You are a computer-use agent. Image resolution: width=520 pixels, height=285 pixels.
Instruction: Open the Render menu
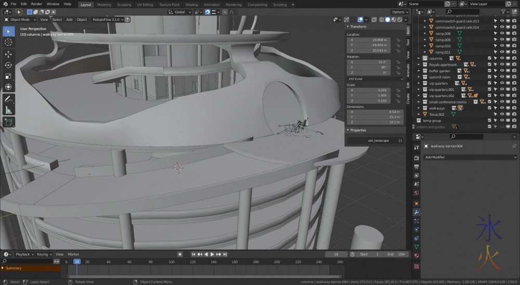click(36, 4)
